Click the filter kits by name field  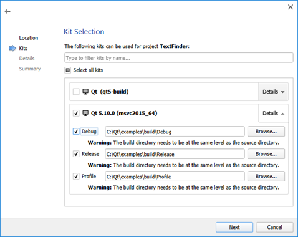click(179, 58)
